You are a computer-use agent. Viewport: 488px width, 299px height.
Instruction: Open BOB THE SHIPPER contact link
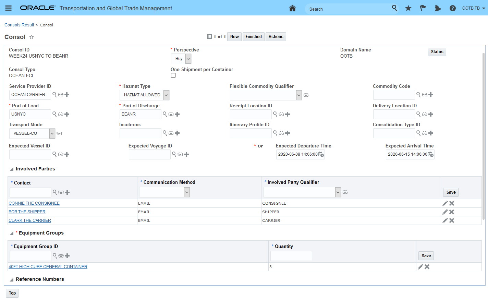27,212
